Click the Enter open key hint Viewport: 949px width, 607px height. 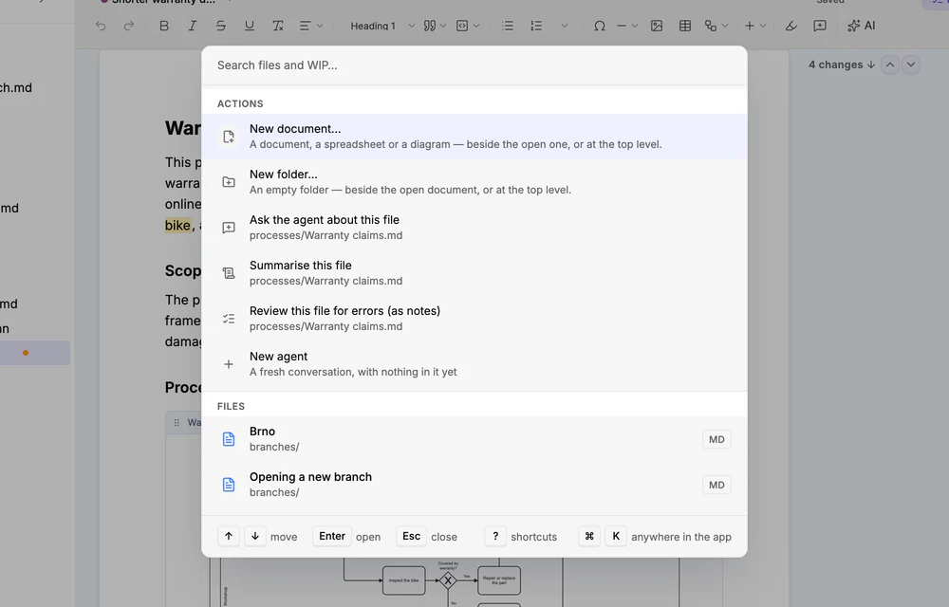coord(332,536)
